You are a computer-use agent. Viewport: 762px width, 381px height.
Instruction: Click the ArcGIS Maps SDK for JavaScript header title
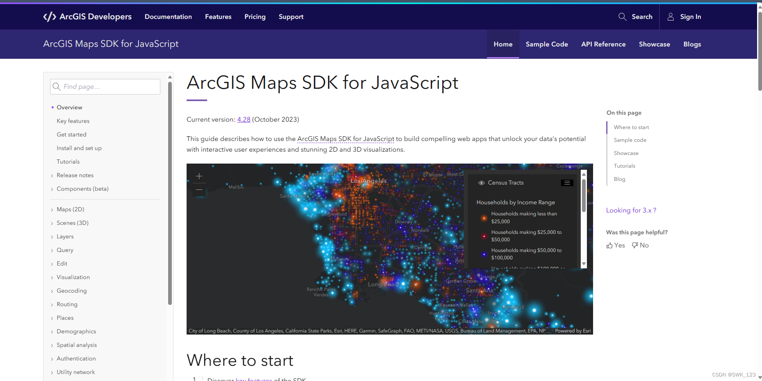[111, 44]
